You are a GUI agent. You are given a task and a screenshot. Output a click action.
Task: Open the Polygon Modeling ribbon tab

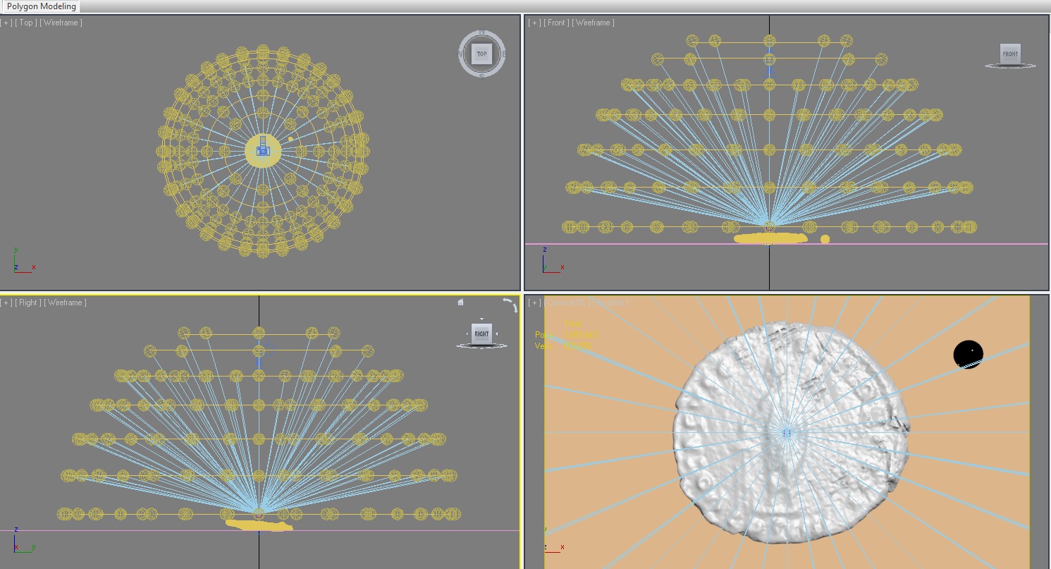pos(41,6)
